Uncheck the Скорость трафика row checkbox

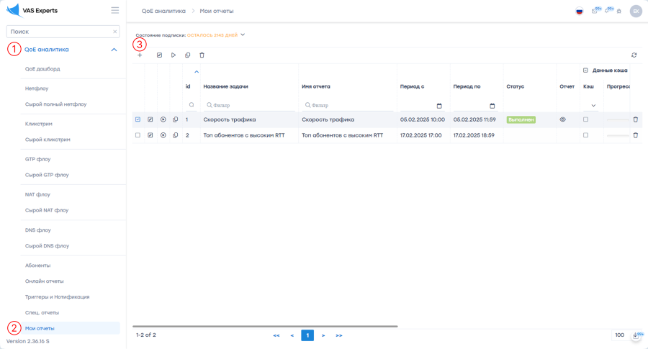click(138, 119)
